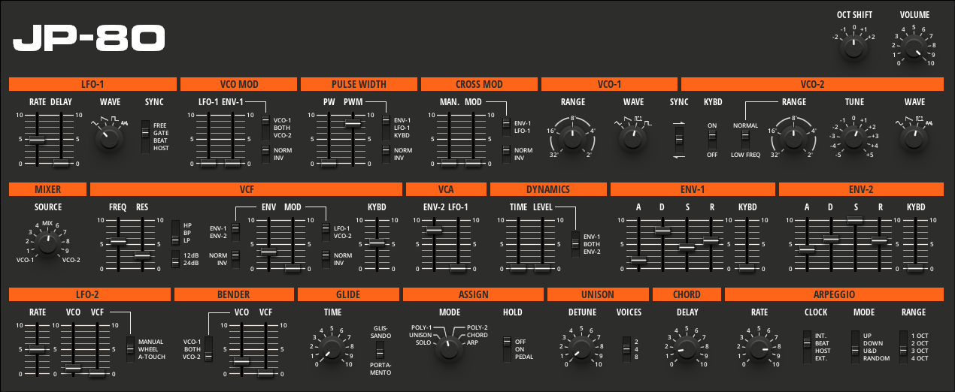The image size is (955, 392).
Task: Click the GLIDE TIME knob
Action: coord(331,348)
